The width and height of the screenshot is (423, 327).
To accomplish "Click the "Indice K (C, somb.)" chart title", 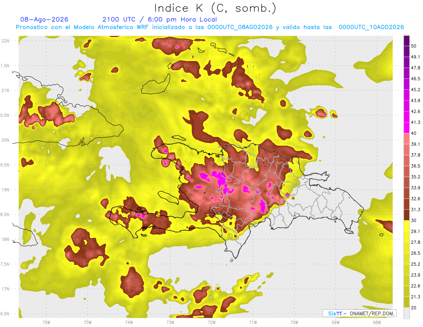I will [x=215, y=8].
